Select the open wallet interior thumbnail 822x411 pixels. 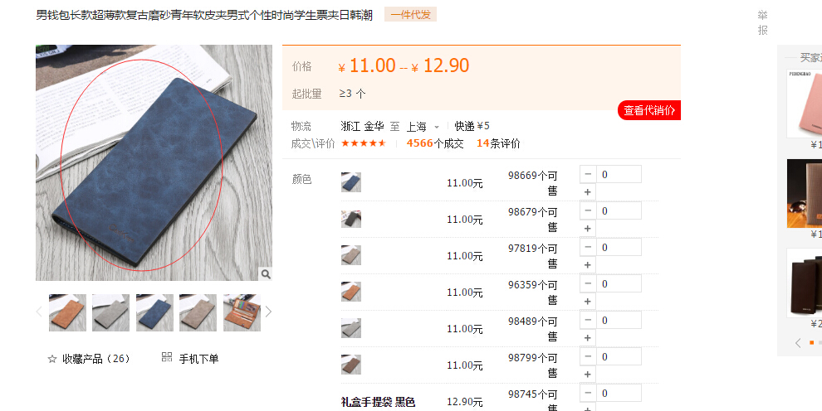pyautogui.click(x=242, y=312)
